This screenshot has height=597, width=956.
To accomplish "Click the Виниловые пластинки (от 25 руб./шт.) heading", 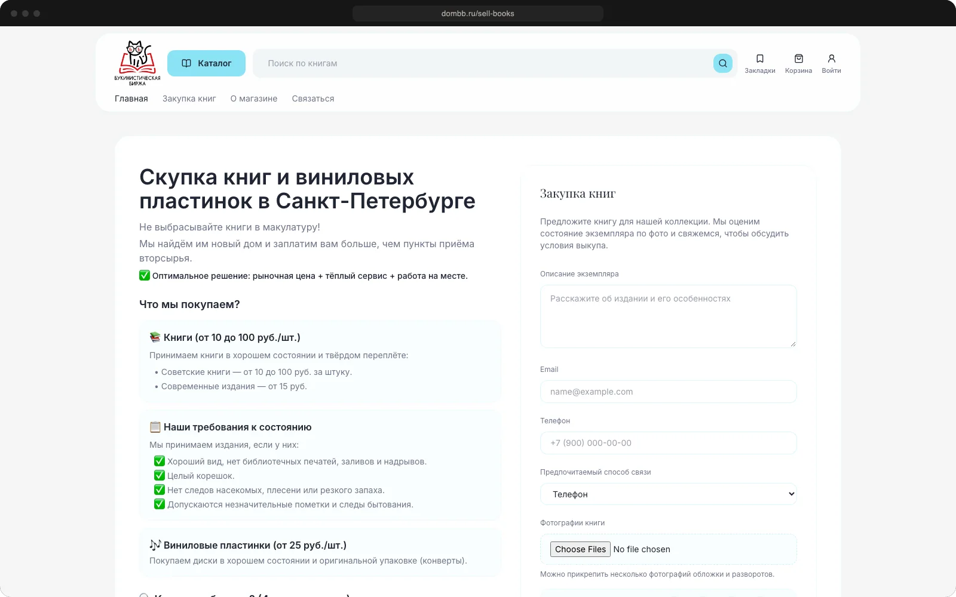I will pyautogui.click(x=255, y=545).
